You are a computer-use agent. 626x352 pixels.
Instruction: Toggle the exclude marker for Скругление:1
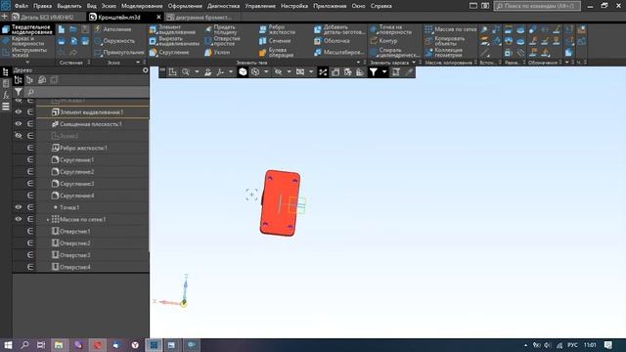click(30, 159)
